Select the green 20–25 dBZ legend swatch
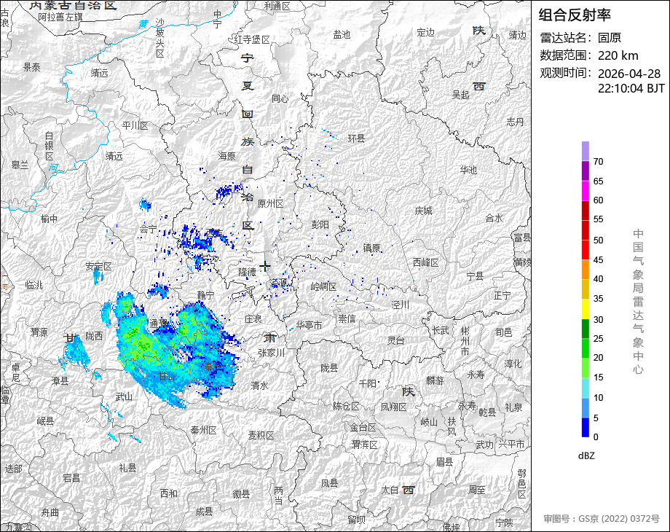The height and width of the screenshot is (532, 670). (x=586, y=348)
